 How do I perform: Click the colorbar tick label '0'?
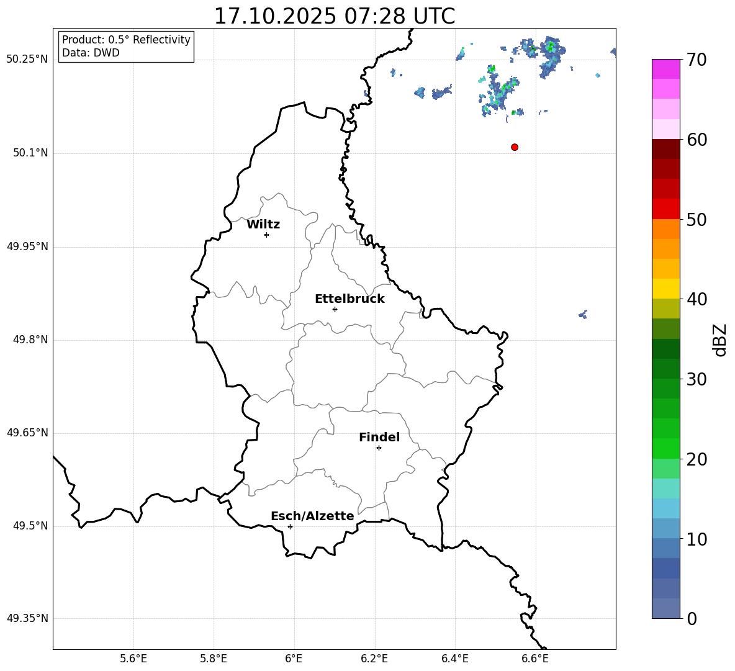692,618
